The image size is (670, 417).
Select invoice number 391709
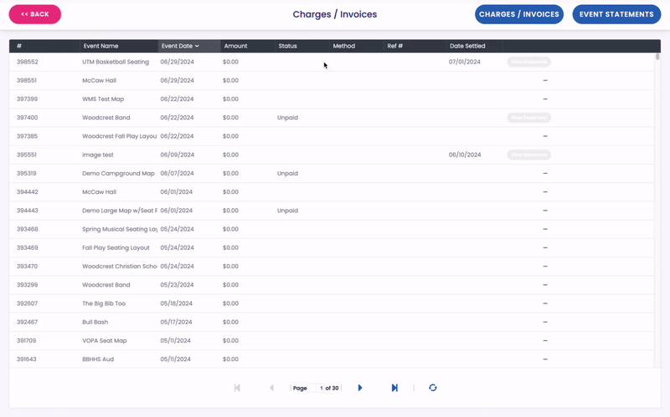click(x=27, y=341)
